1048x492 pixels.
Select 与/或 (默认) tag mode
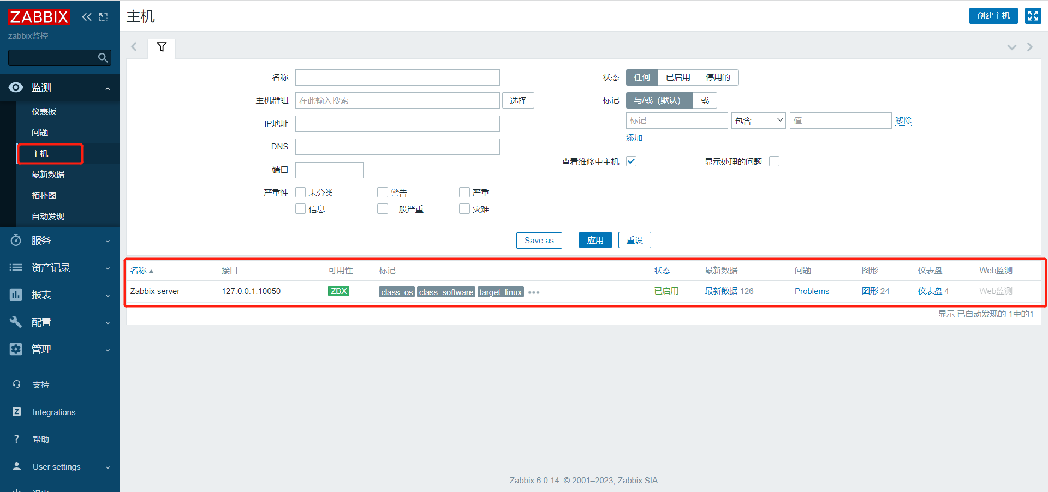(x=659, y=100)
